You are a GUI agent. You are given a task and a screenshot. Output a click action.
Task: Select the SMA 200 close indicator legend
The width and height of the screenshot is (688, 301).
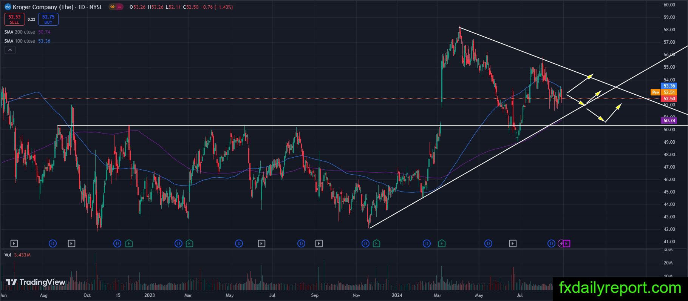pyautogui.click(x=27, y=32)
